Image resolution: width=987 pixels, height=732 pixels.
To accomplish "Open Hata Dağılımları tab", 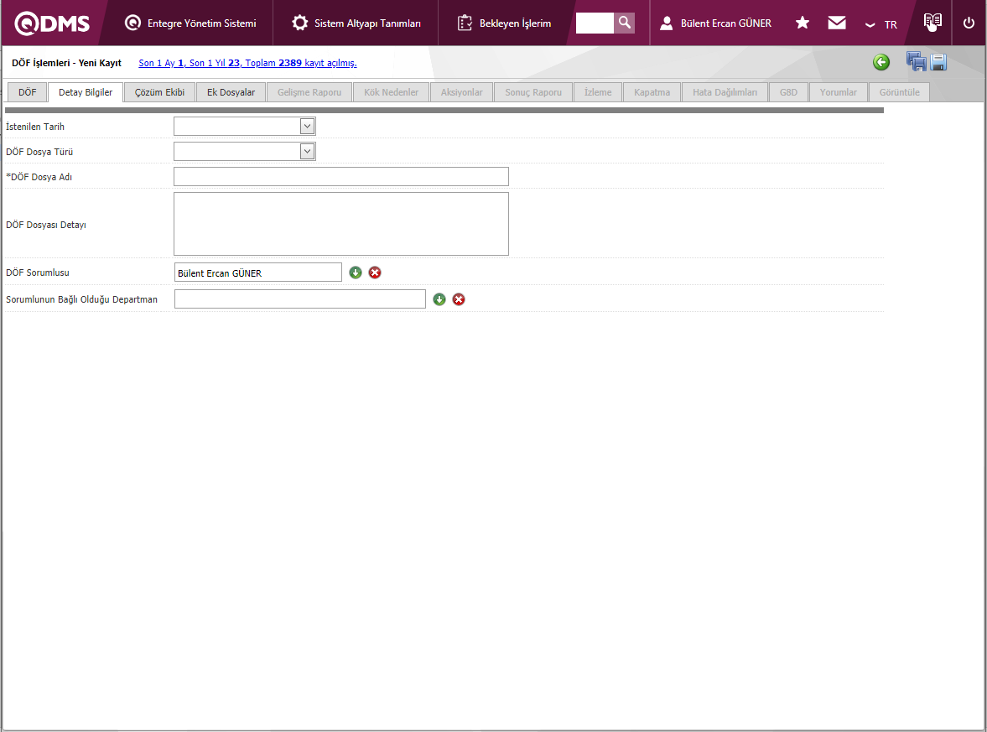I will 725,92.
